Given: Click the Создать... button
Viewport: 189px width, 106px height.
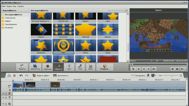Looking at the screenshot, I should click(x=105, y=67).
